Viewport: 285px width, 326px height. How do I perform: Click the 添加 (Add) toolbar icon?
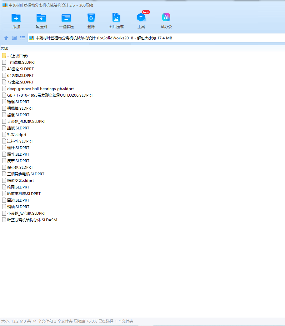click(x=16, y=18)
